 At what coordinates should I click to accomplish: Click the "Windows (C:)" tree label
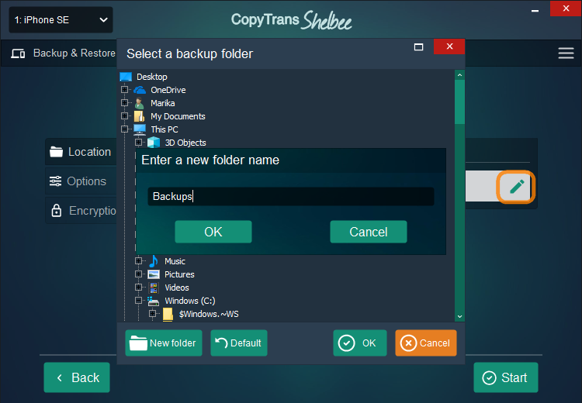click(190, 301)
